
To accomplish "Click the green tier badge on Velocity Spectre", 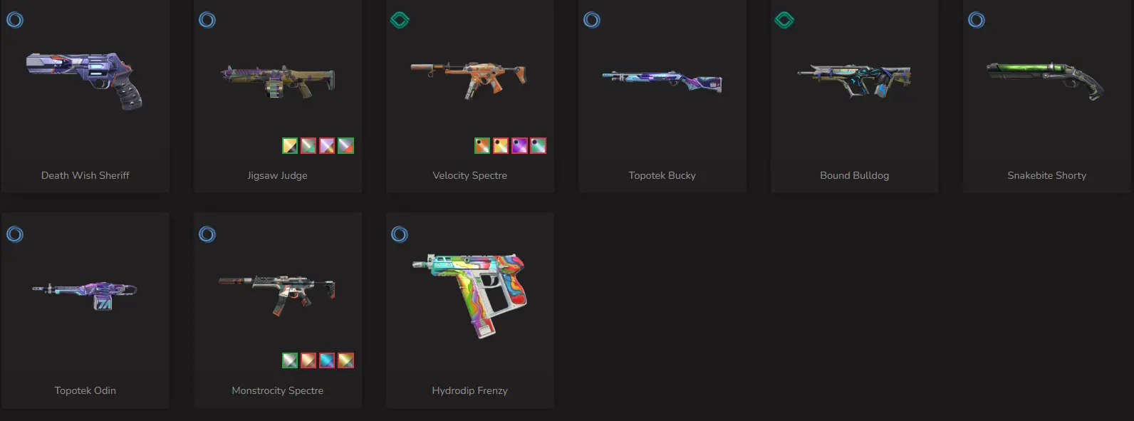I will 400,20.
